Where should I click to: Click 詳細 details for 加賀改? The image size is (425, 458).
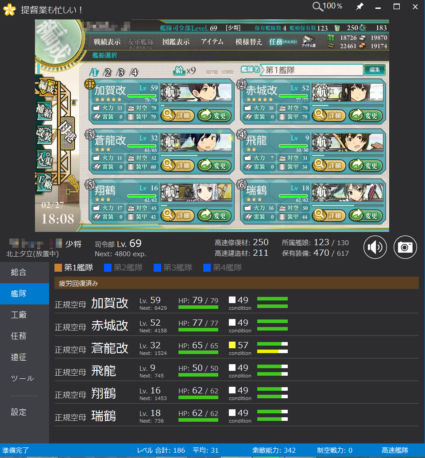click(x=178, y=115)
